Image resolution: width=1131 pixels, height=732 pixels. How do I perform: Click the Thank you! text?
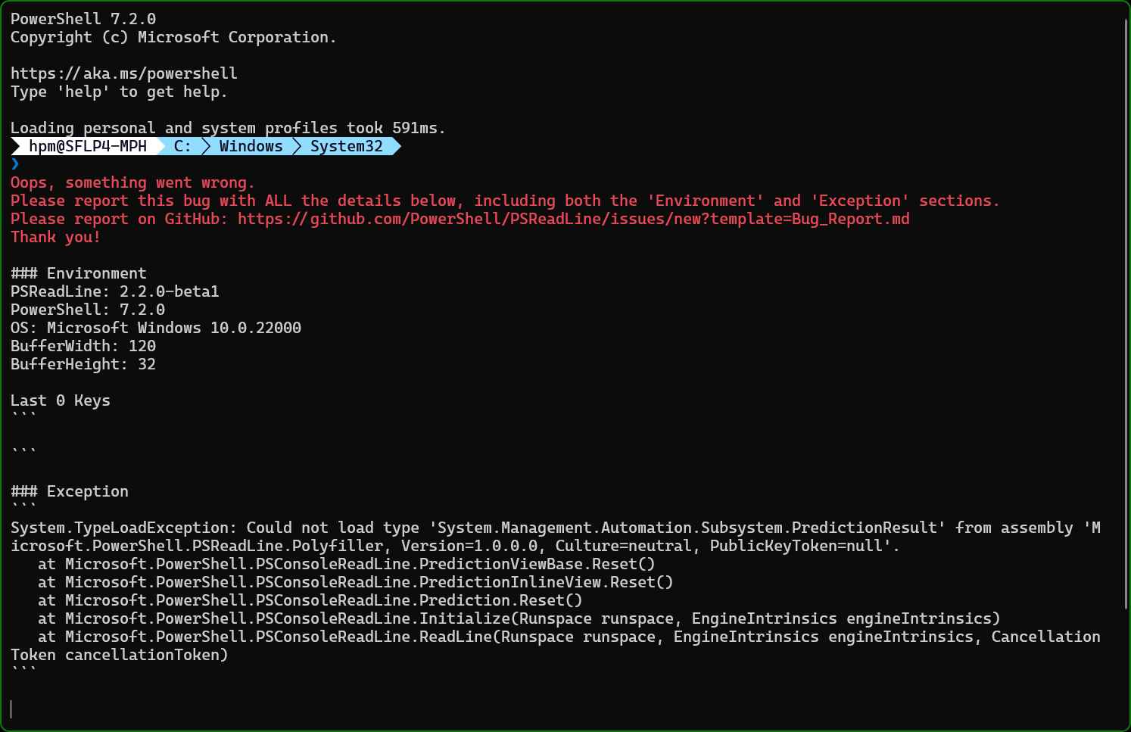coord(55,236)
